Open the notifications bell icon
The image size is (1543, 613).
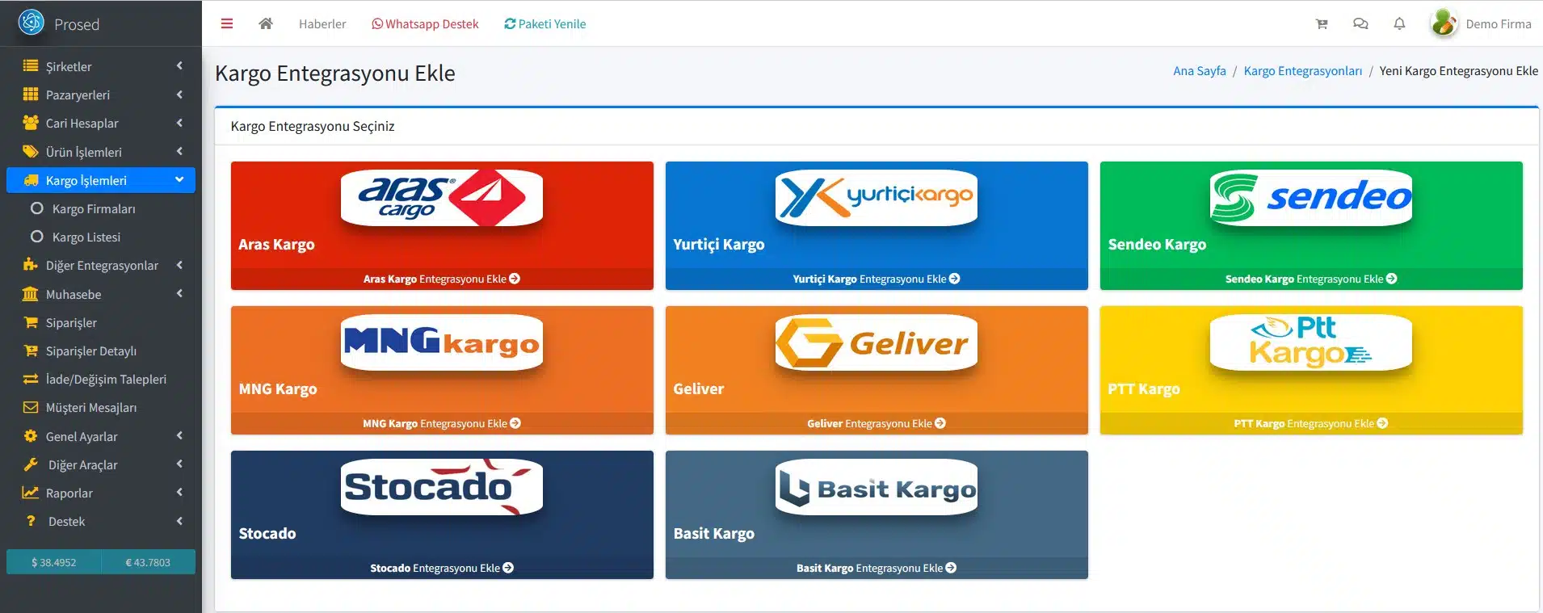(1399, 24)
